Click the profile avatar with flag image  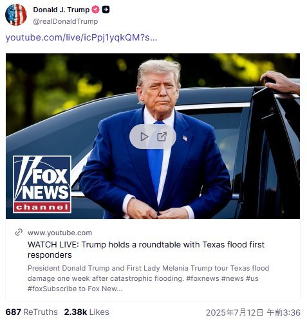(16, 15)
